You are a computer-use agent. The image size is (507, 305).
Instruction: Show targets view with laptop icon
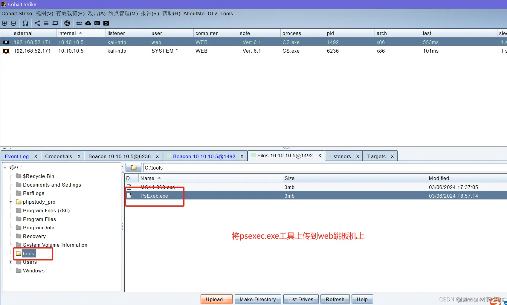55,23
